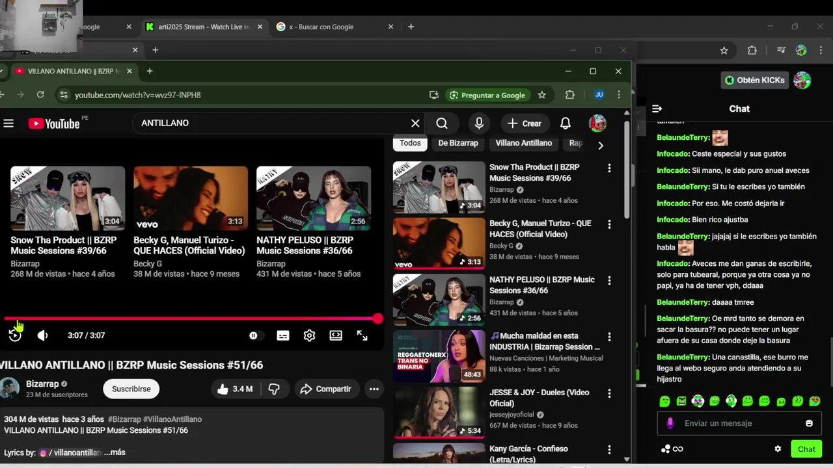Expand the description with ...más
Screen dimensions: 833x468
coord(115,452)
